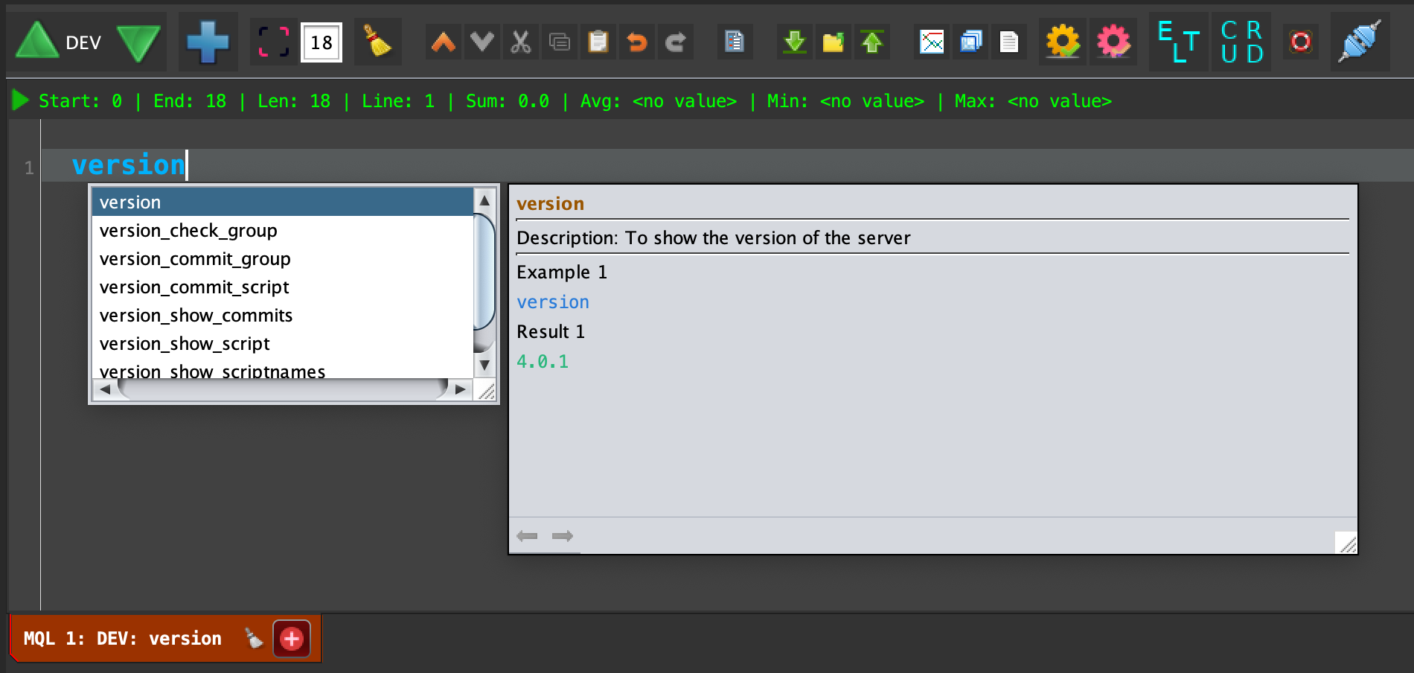
Task: Click the yellow gear with checkmark icon
Action: [1062, 42]
